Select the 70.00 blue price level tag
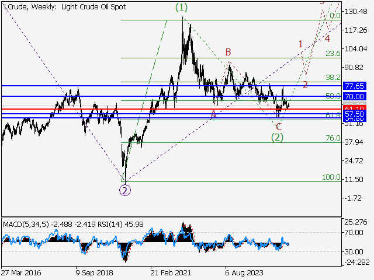This screenshot has height=280, width=374. coord(354,96)
